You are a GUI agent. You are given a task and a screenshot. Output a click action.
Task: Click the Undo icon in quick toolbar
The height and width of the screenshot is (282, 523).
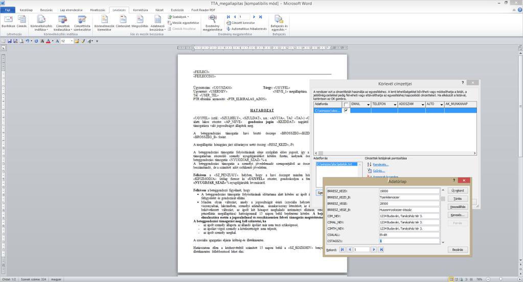(27, 41)
